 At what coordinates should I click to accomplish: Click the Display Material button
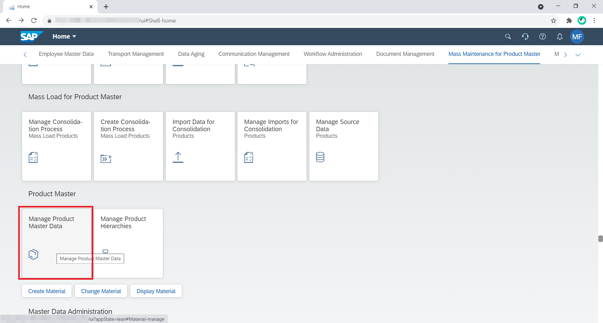tap(156, 291)
